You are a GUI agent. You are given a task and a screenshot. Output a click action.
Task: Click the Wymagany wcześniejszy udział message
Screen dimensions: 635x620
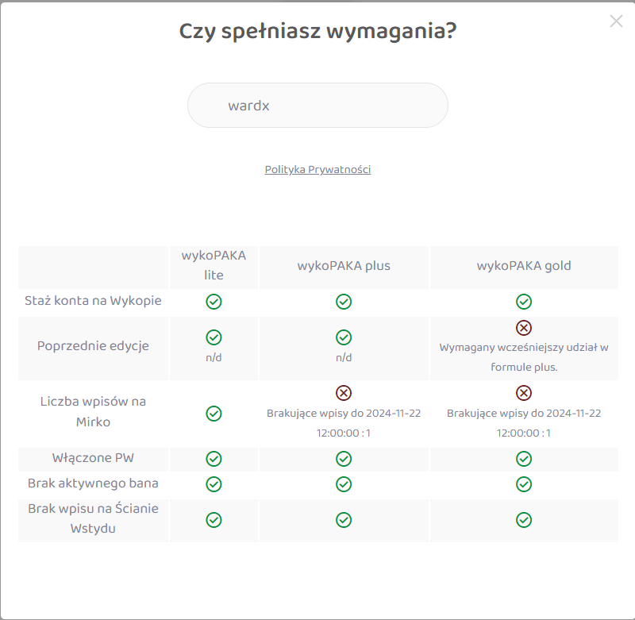pos(524,357)
